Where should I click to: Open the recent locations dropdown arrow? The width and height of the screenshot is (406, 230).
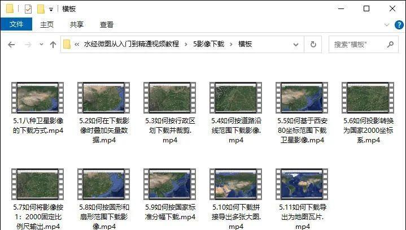41,44
